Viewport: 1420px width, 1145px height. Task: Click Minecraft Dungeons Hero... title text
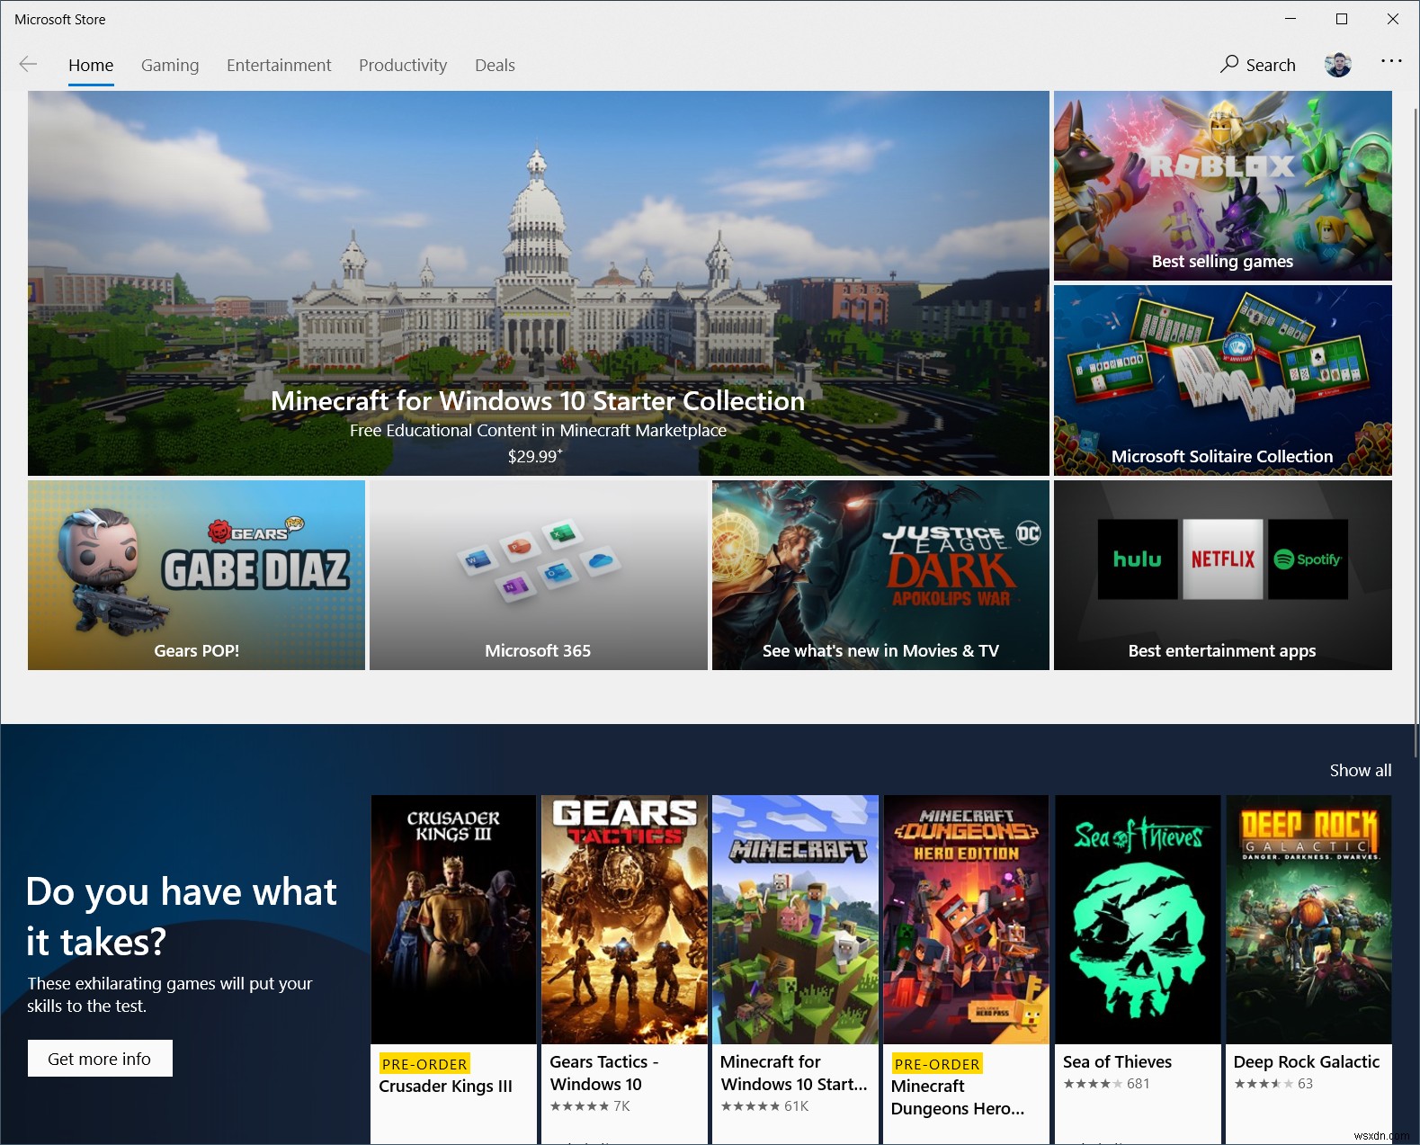pos(958,1097)
